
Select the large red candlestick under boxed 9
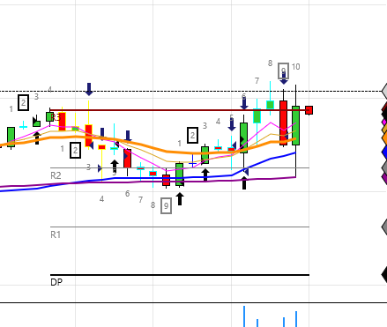pyautogui.click(x=283, y=123)
